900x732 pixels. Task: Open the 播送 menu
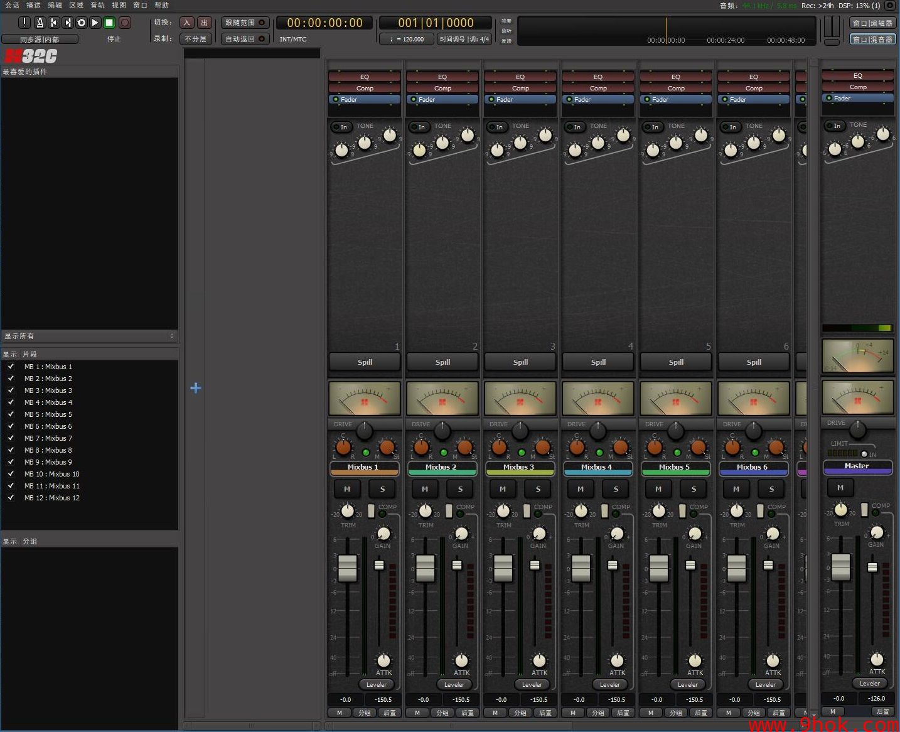click(x=33, y=5)
